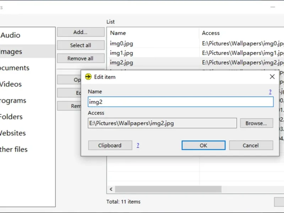
Task: Confirm with the OK button
Action: (203, 145)
